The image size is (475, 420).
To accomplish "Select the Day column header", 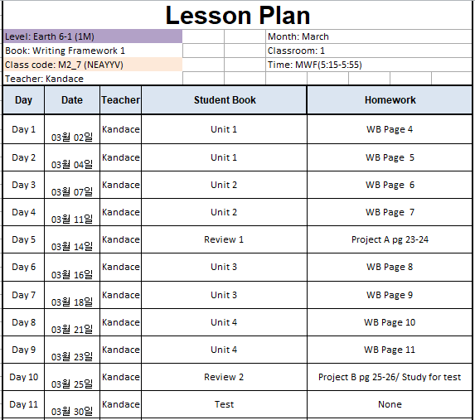I will click(x=24, y=100).
